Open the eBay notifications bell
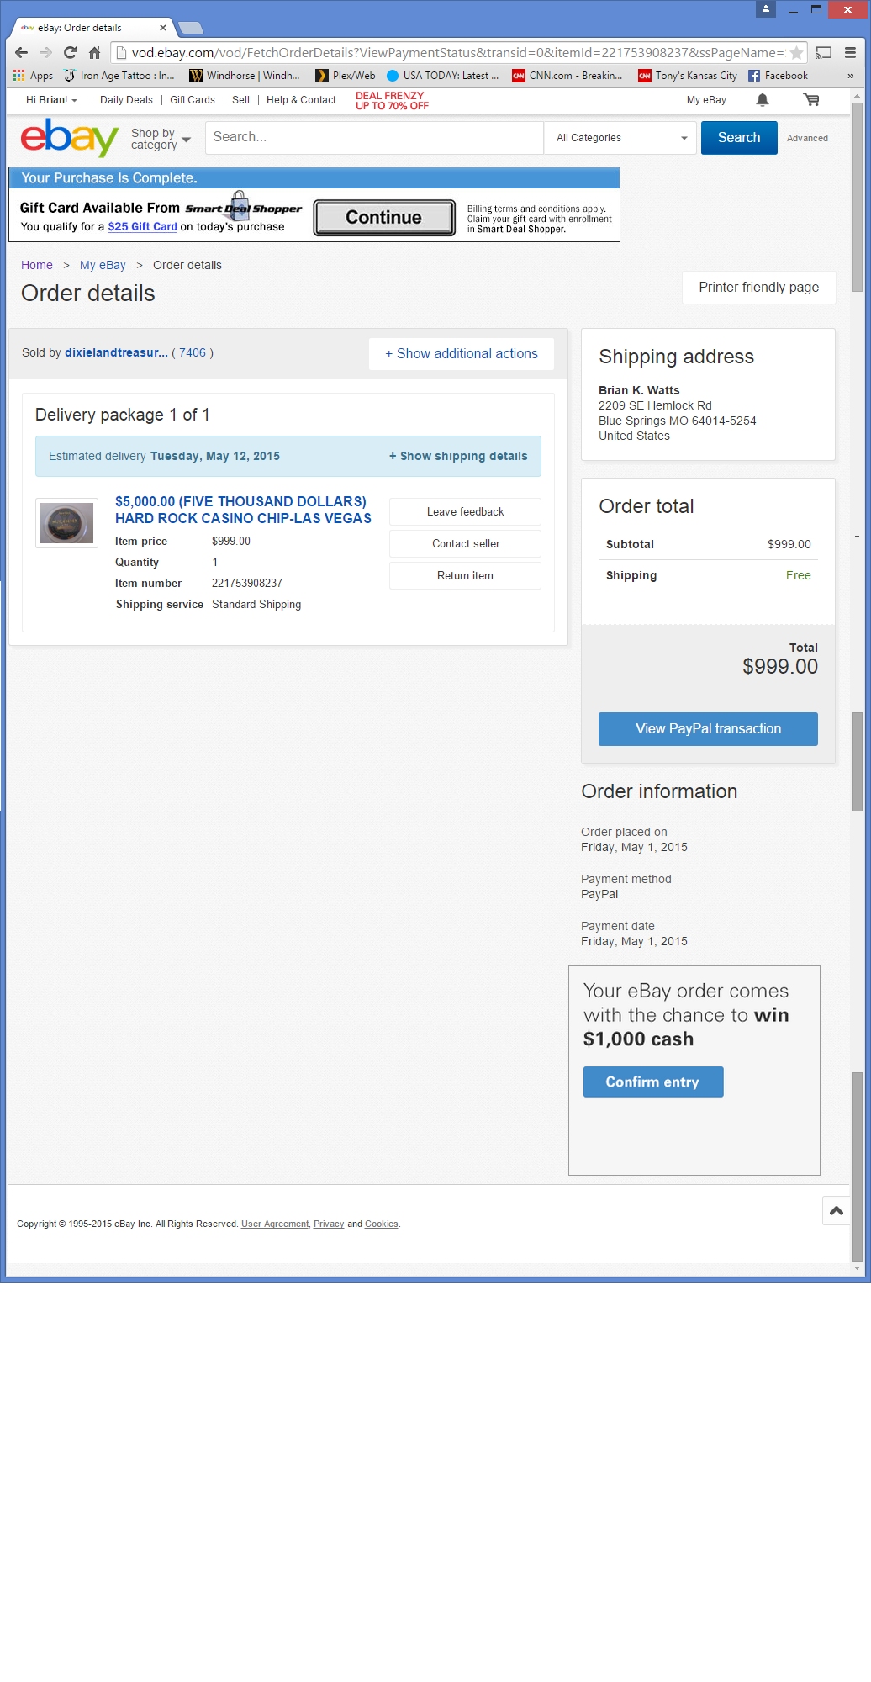Image resolution: width=871 pixels, height=1682 pixels. 763,99
